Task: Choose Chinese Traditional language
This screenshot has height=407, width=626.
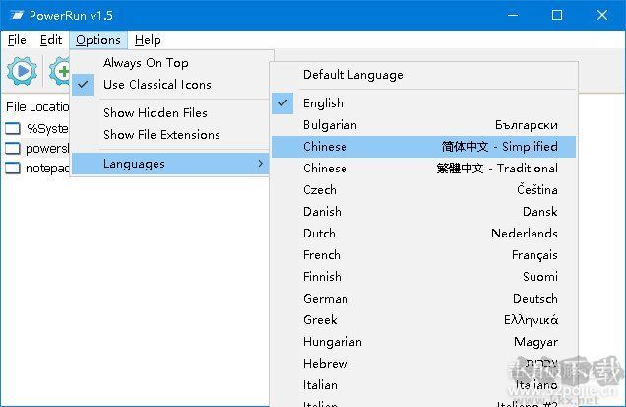Action: pos(424,169)
